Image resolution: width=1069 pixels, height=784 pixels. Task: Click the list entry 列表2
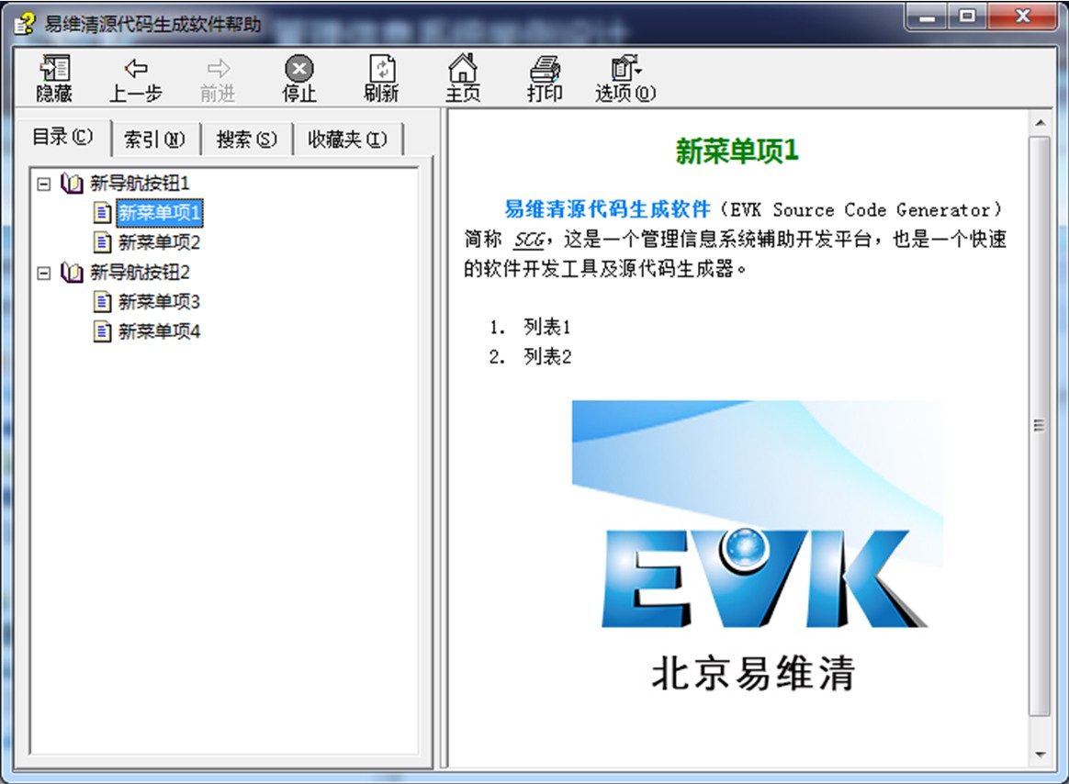tap(547, 356)
